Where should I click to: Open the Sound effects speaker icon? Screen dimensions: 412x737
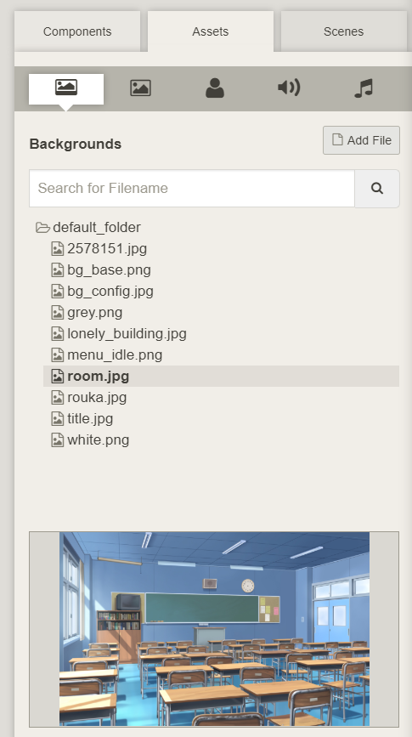click(x=289, y=88)
